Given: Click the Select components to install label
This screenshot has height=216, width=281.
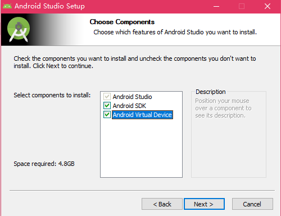Looking at the screenshot, I should pyautogui.click(x=52, y=95).
